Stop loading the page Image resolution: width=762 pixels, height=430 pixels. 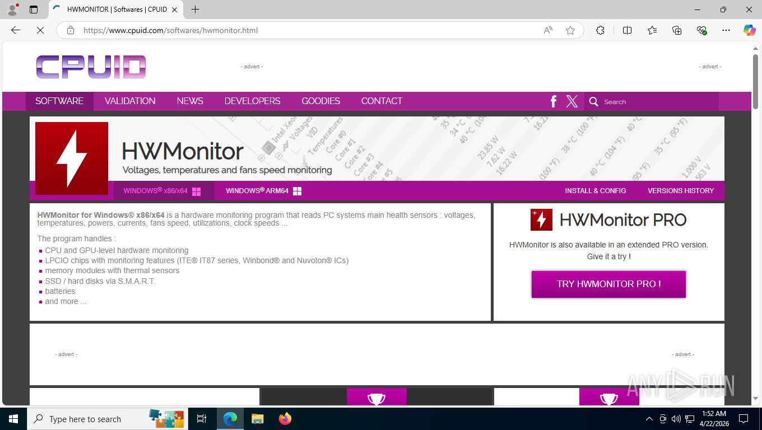coord(40,30)
